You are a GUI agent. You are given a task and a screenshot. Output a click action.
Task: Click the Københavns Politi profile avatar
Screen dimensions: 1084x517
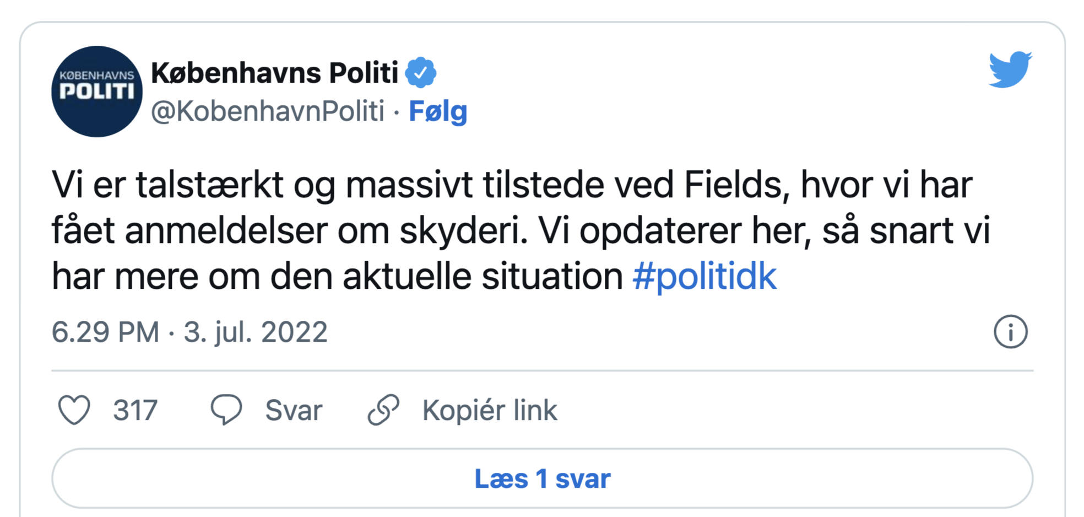click(97, 91)
